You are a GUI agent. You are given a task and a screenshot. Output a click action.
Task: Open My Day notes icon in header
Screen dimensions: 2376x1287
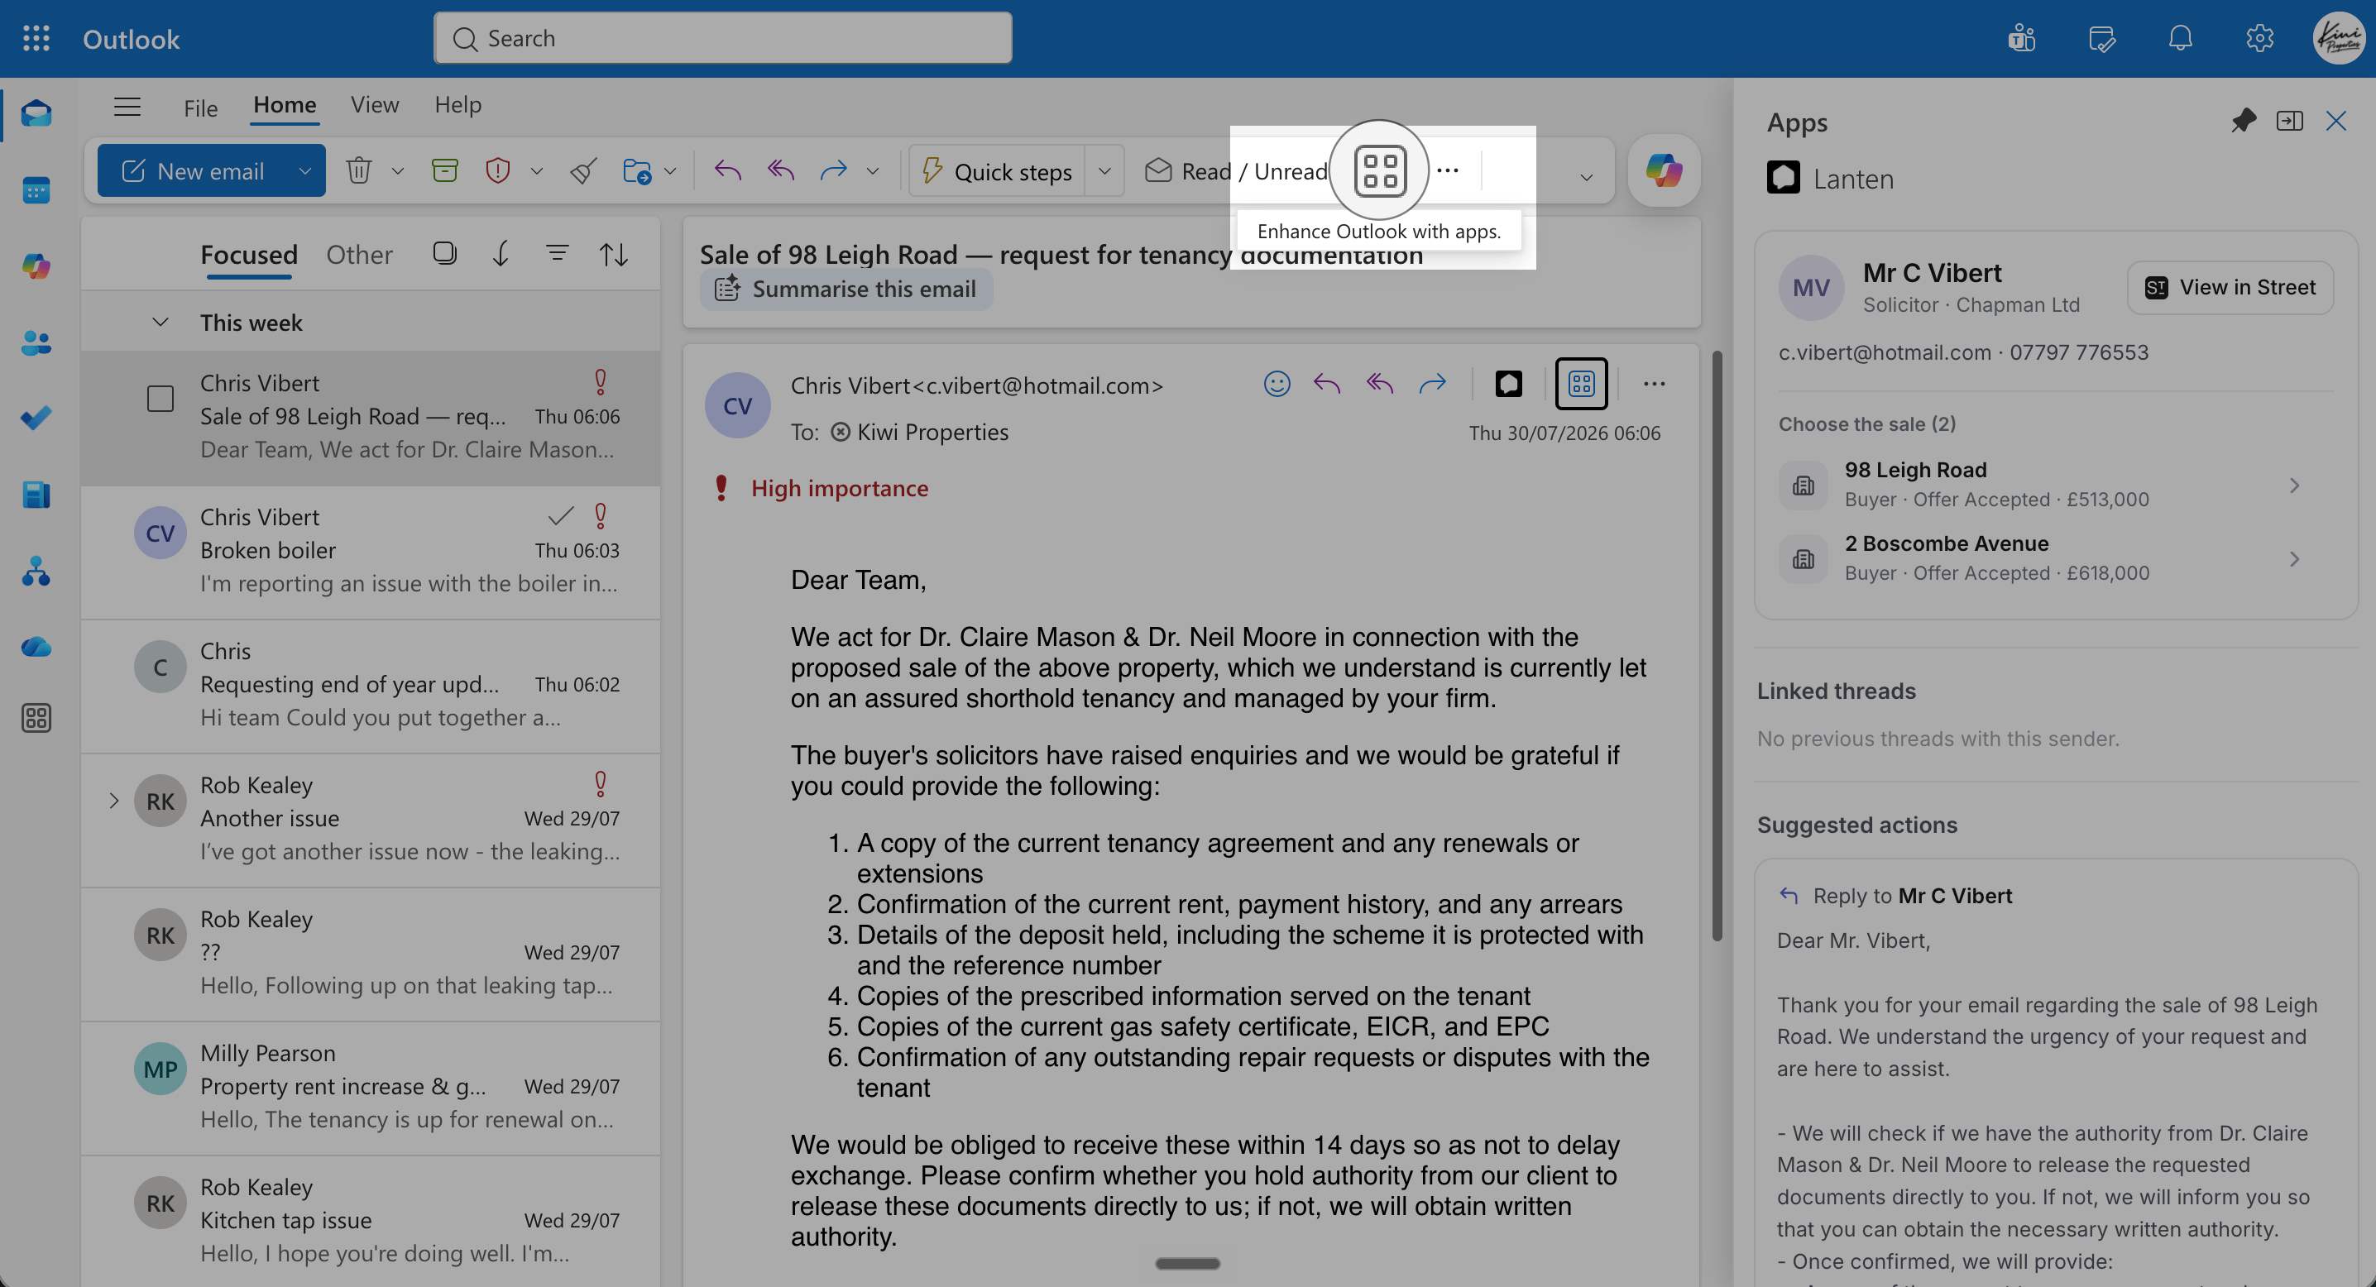(x=2101, y=39)
